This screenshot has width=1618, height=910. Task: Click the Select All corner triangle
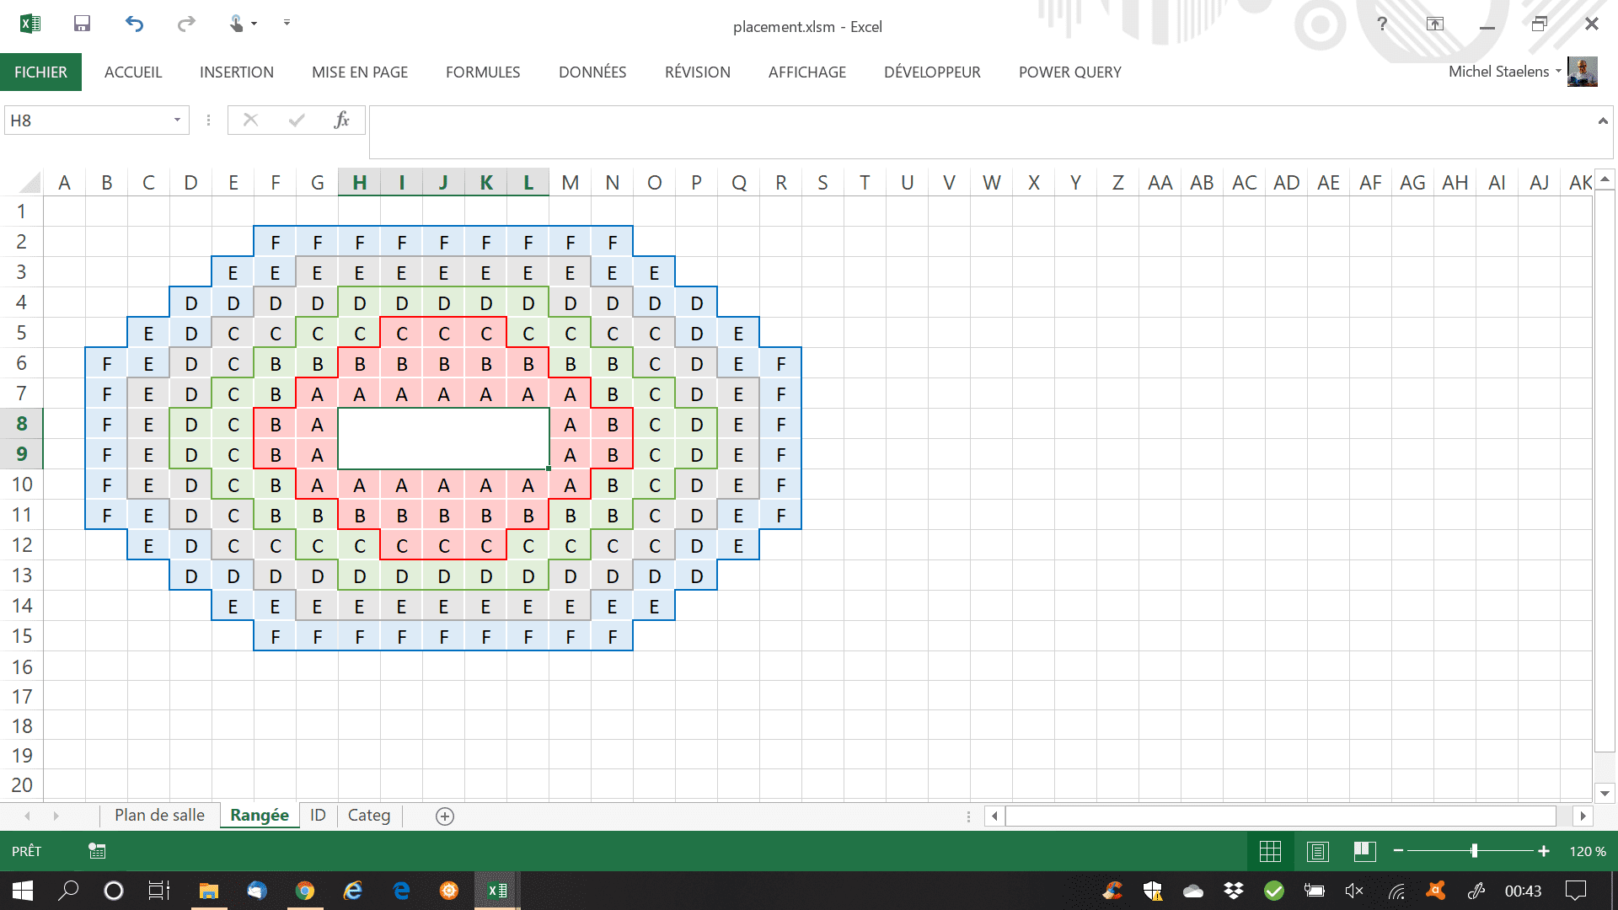click(30, 182)
